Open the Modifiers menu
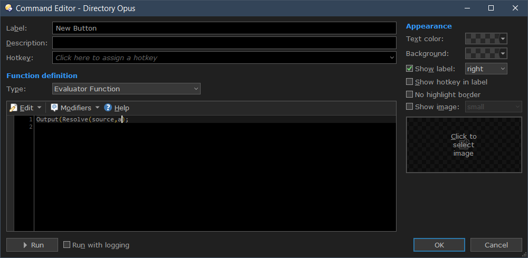Screen dimensions: 528x258 (x=76, y=108)
